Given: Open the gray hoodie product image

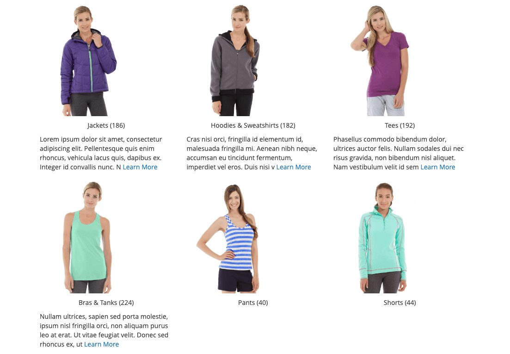Looking at the screenshot, I should [235, 61].
